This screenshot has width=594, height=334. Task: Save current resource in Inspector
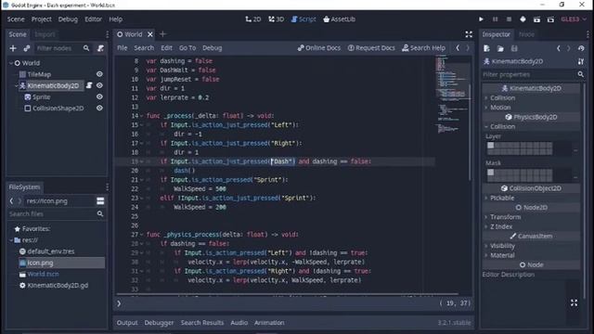(x=514, y=48)
